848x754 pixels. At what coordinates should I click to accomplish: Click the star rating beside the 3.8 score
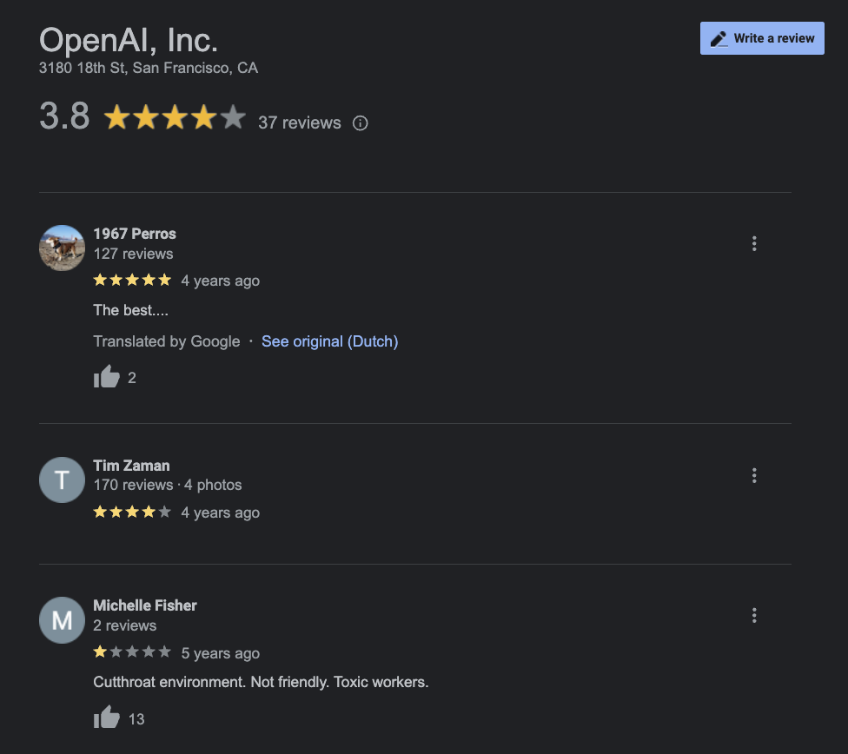(x=174, y=117)
